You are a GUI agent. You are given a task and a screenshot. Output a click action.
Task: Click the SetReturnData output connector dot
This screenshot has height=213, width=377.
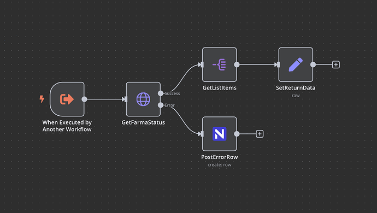point(313,64)
